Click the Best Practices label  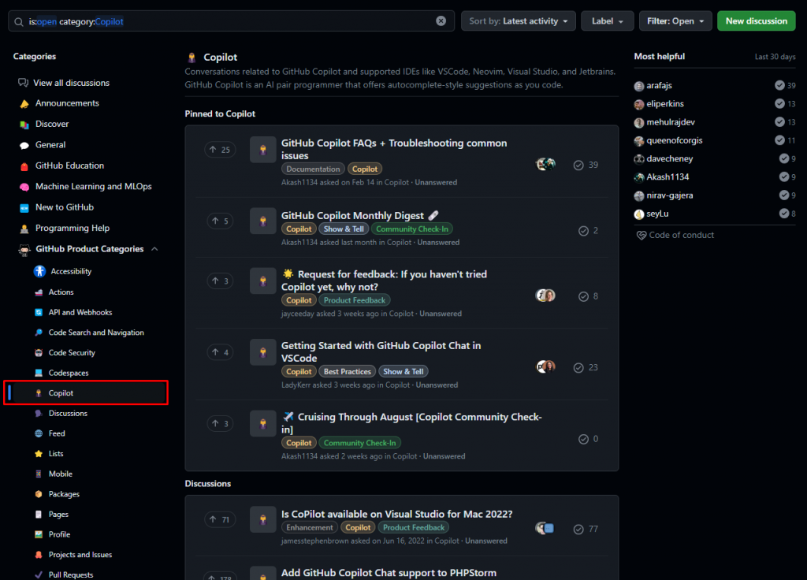tap(347, 372)
